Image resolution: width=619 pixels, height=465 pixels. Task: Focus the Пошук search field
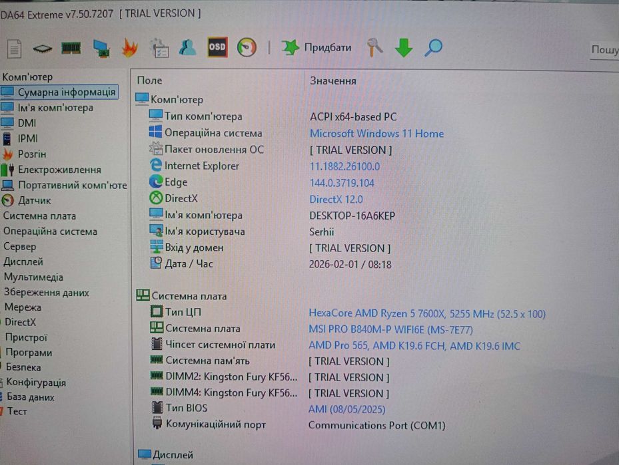pos(604,50)
